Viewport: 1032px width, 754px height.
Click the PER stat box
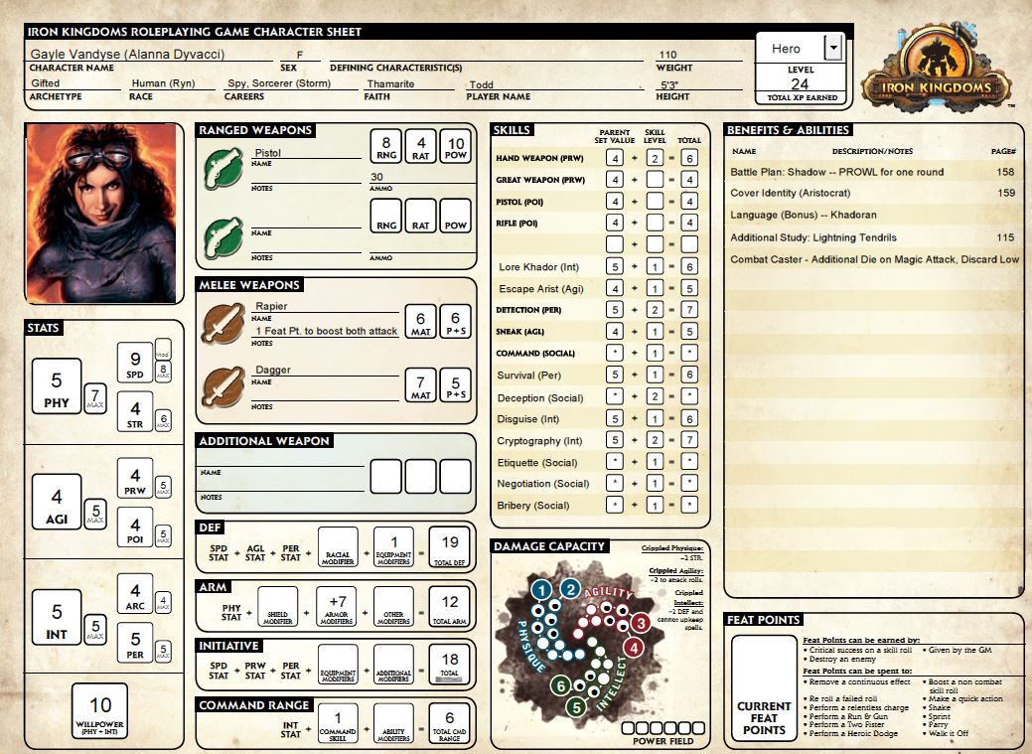(135, 643)
